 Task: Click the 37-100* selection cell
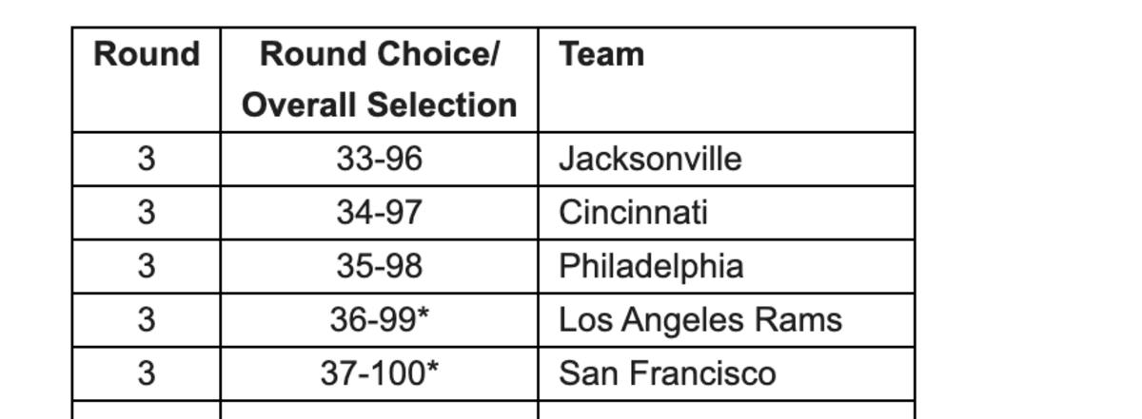point(379,373)
